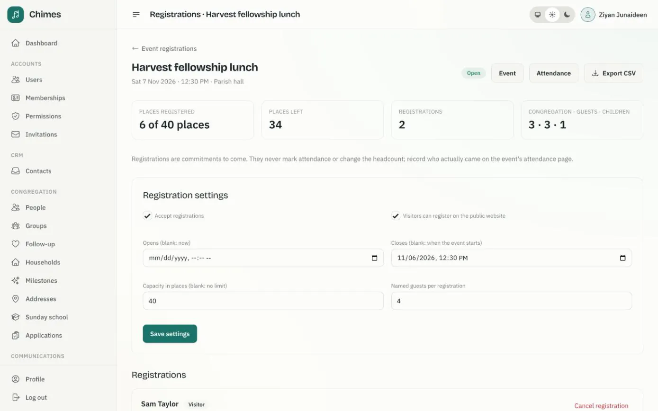Click the Opens date-time input
This screenshot has width=658, height=411.
coord(263,258)
